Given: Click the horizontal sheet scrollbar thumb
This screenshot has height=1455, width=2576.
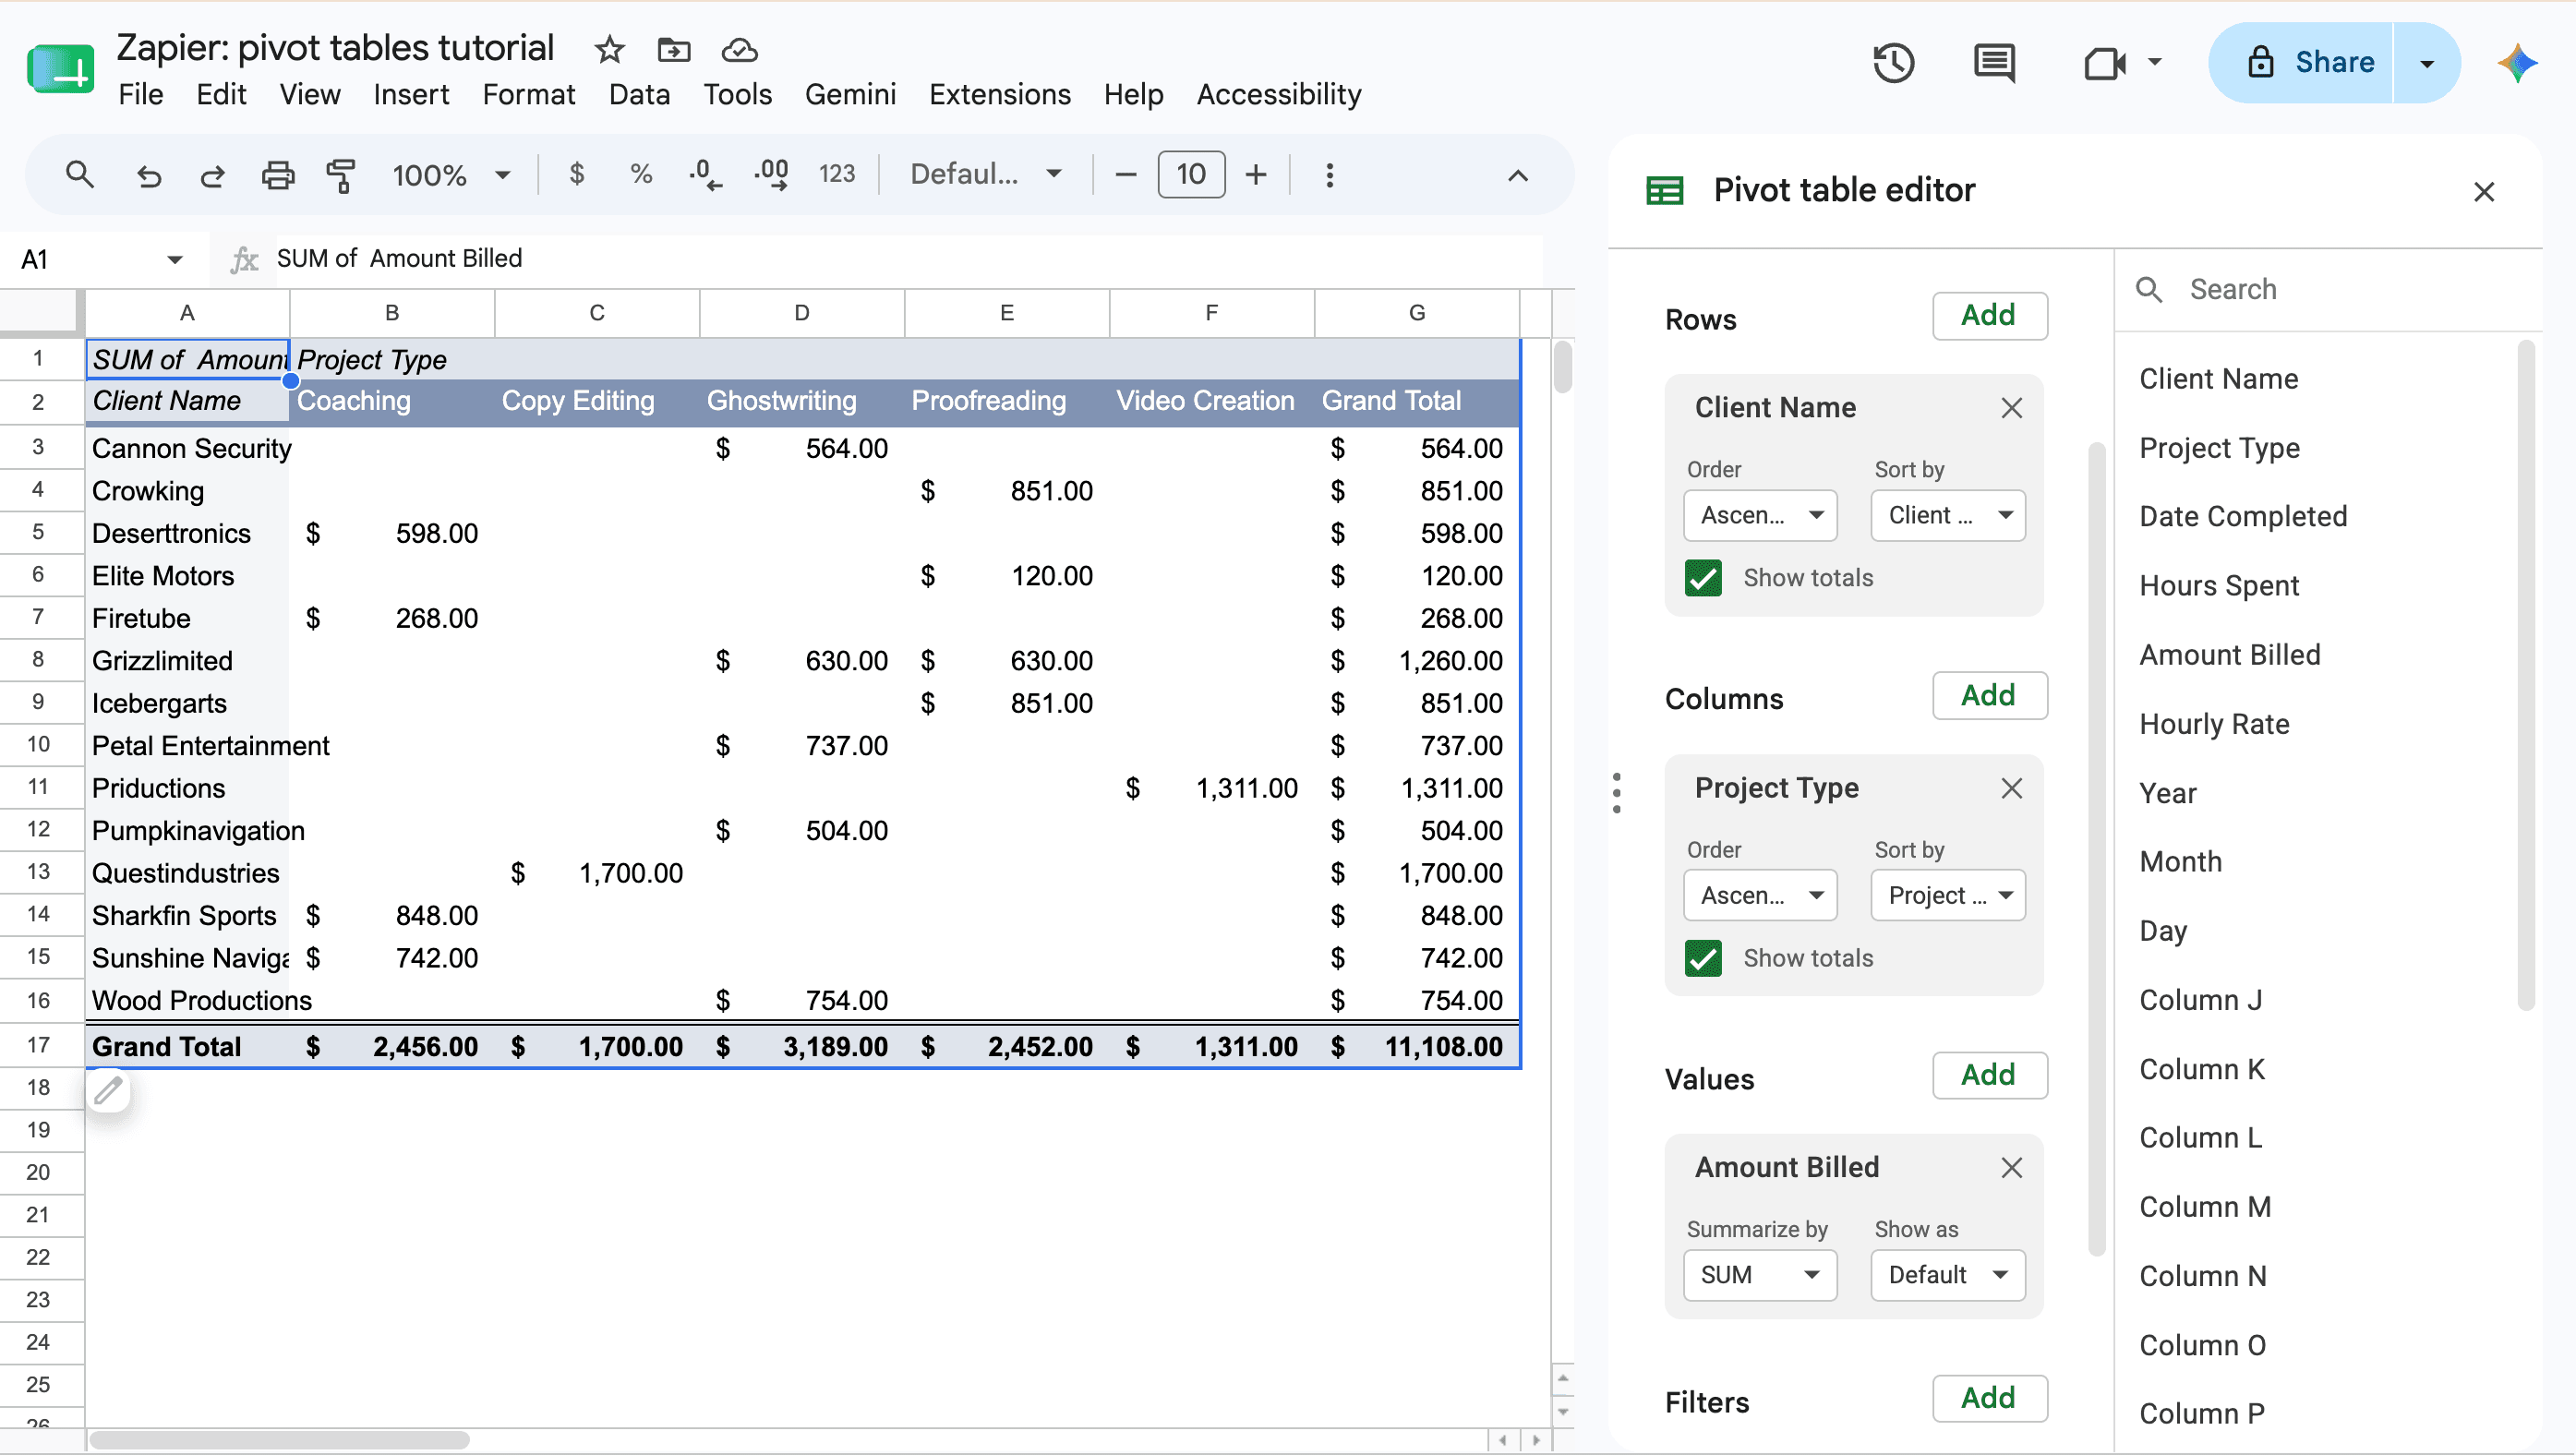Looking at the screenshot, I should (x=279, y=1440).
